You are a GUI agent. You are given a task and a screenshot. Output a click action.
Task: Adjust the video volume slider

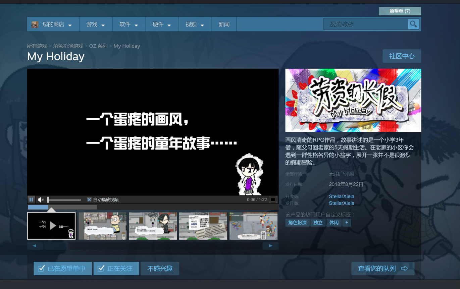click(x=64, y=200)
